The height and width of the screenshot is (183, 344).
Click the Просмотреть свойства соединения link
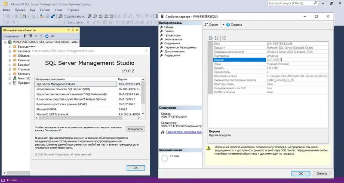tap(184, 132)
